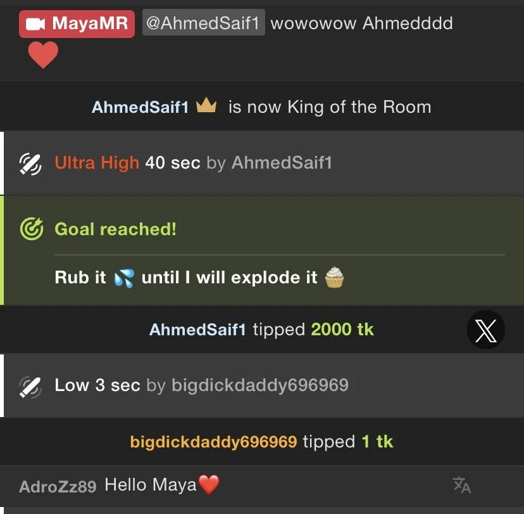
Task: Click the gold crown icon beside AhmedSaif1
Action: (x=206, y=105)
